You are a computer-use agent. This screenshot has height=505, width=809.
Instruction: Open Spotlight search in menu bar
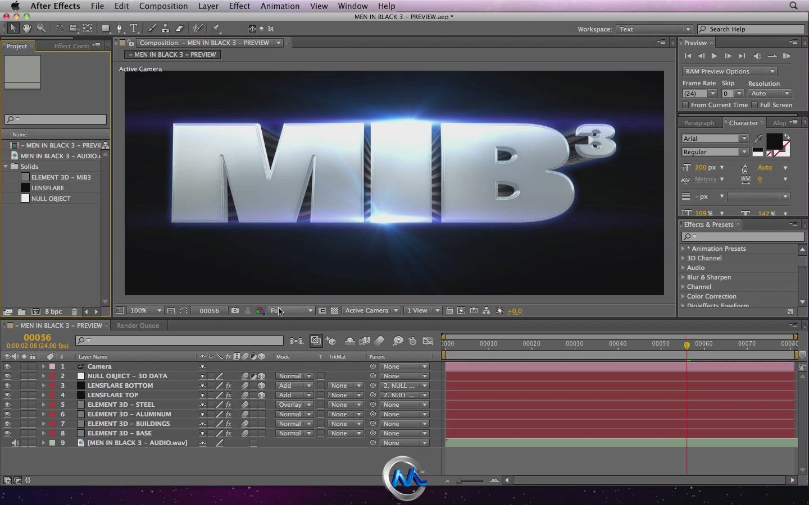tap(793, 6)
